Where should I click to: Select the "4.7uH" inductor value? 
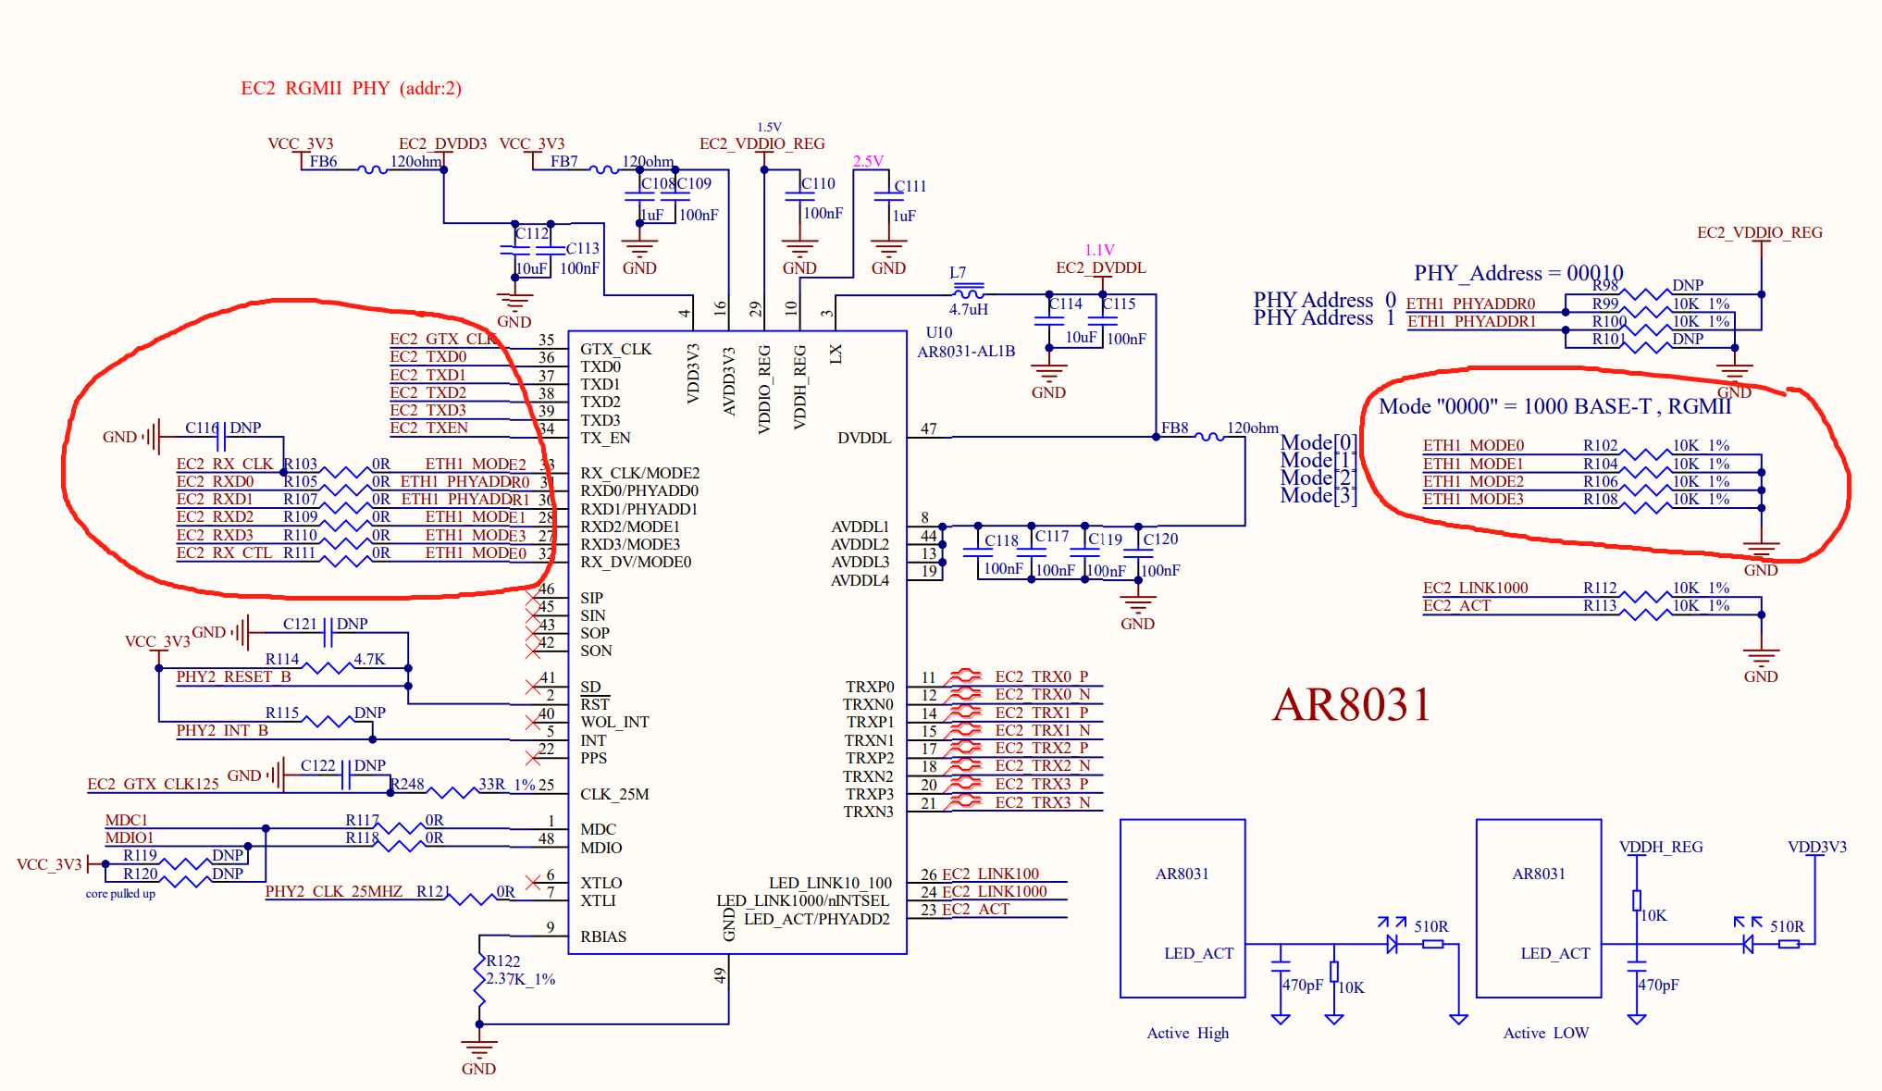tap(968, 309)
